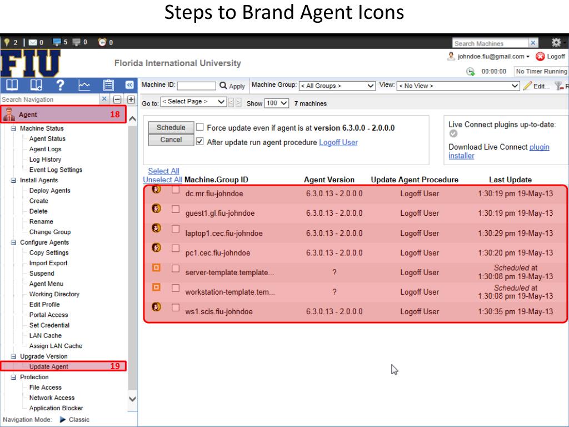Click the agent status icon for guest1.gl.fiu-johndoe
The height and width of the screenshot is (427, 569).
click(x=156, y=208)
